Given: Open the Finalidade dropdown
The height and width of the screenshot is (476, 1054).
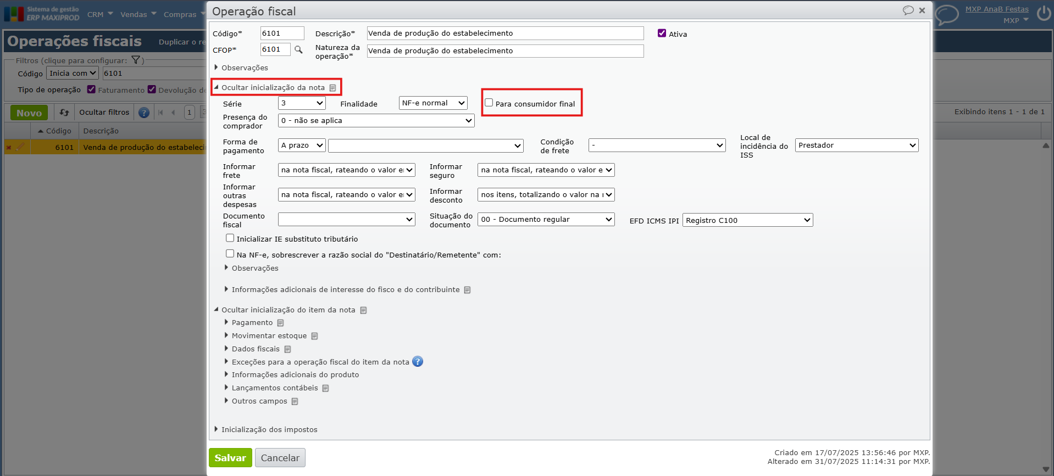Looking at the screenshot, I should point(433,103).
